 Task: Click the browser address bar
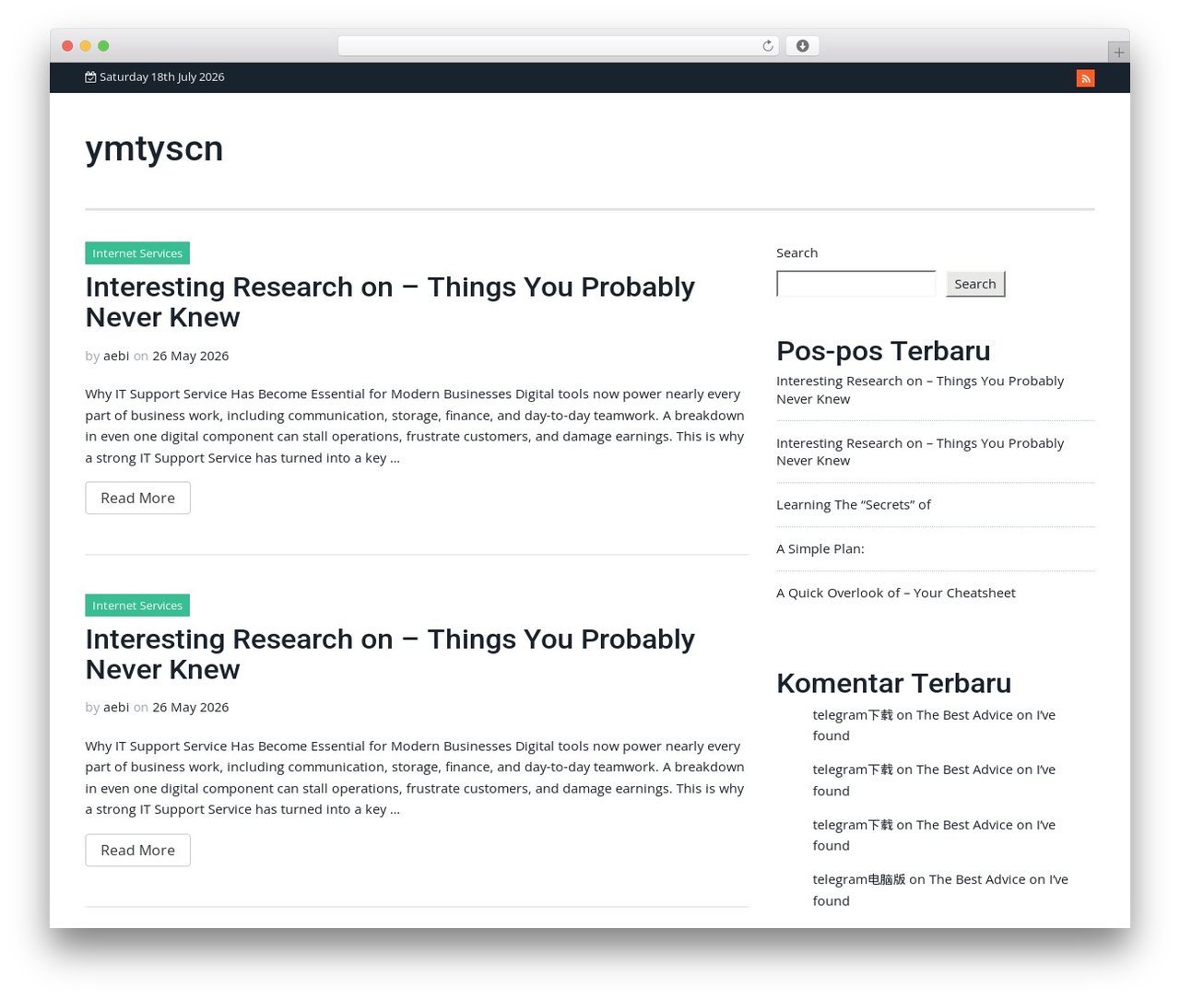coord(558,46)
